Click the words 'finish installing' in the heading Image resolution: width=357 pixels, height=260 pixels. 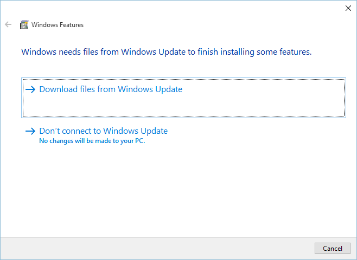[226, 52]
